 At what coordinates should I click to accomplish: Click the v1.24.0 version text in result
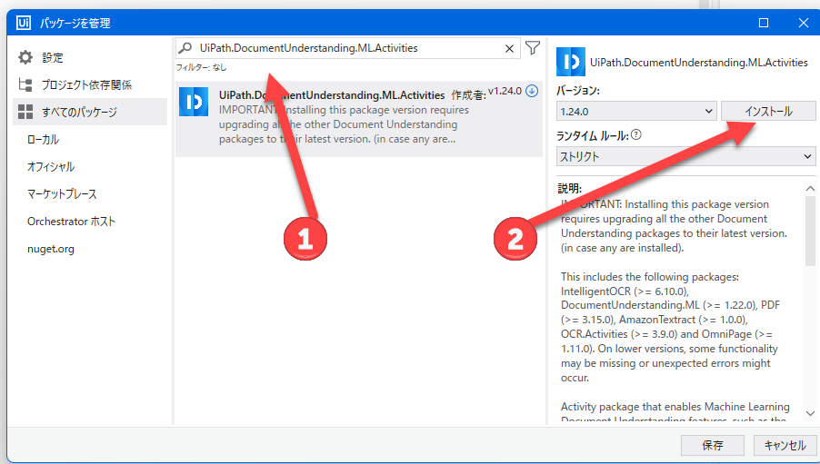(505, 91)
